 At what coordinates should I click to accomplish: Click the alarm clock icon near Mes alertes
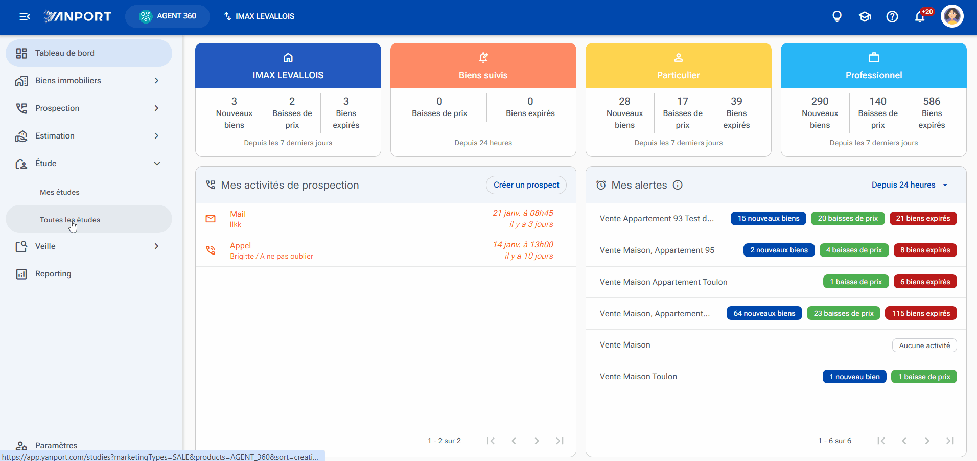click(x=601, y=185)
